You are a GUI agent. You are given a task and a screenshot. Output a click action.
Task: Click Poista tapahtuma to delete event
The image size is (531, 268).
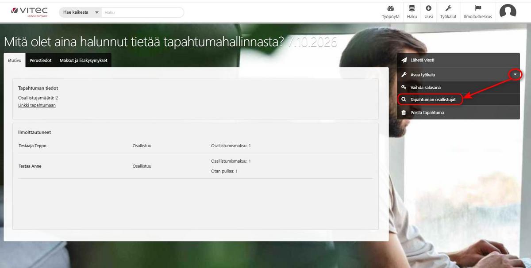(427, 112)
